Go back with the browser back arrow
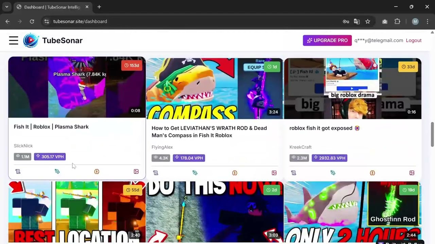 pyautogui.click(x=7, y=21)
